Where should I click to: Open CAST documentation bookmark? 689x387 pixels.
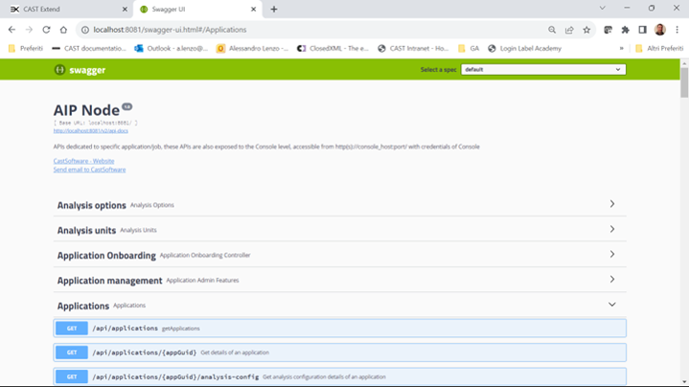[x=89, y=48]
